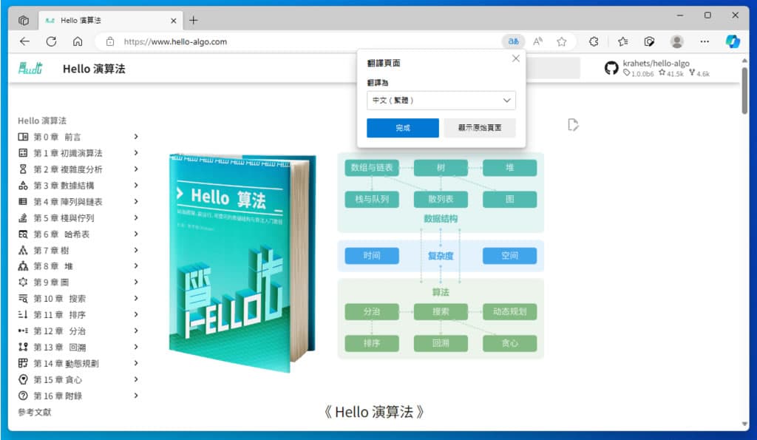Viewport: 757px width, 440px height.
Task: Open the user profile avatar
Action: 677,41
